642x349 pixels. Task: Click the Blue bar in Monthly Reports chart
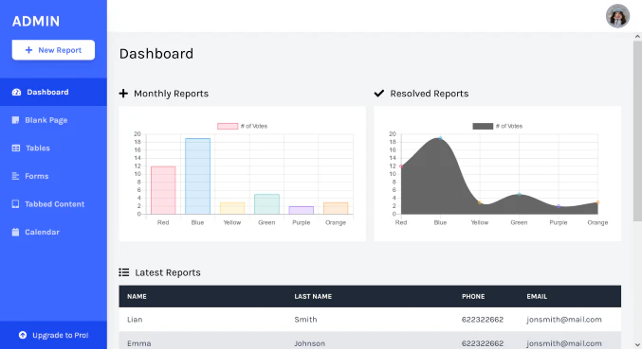[x=198, y=176]
